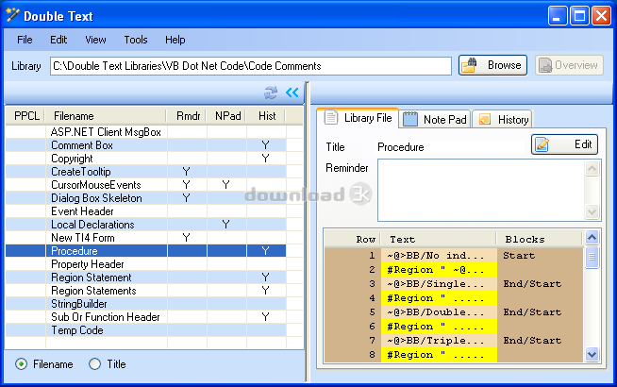Sort by the PPCL column header
Image resolution: width=617 pixels, height=387 pixels.
coord(26,116)
